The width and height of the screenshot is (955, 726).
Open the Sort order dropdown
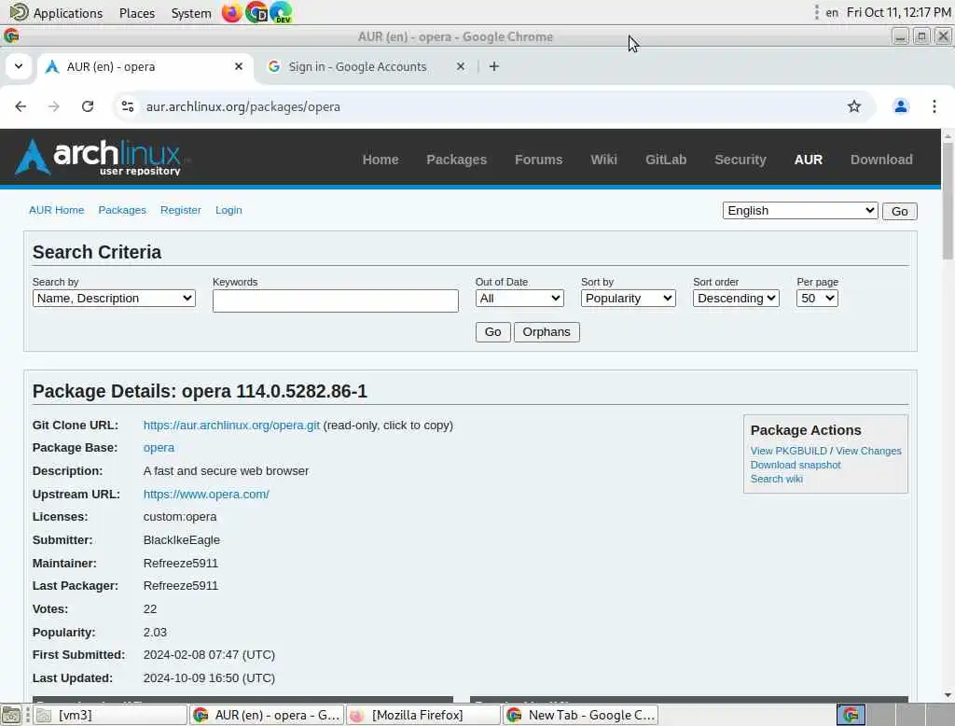pos(736,298)
